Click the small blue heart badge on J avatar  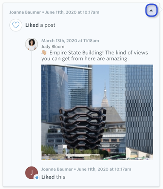pyautogui.click(x=37, y=178)
